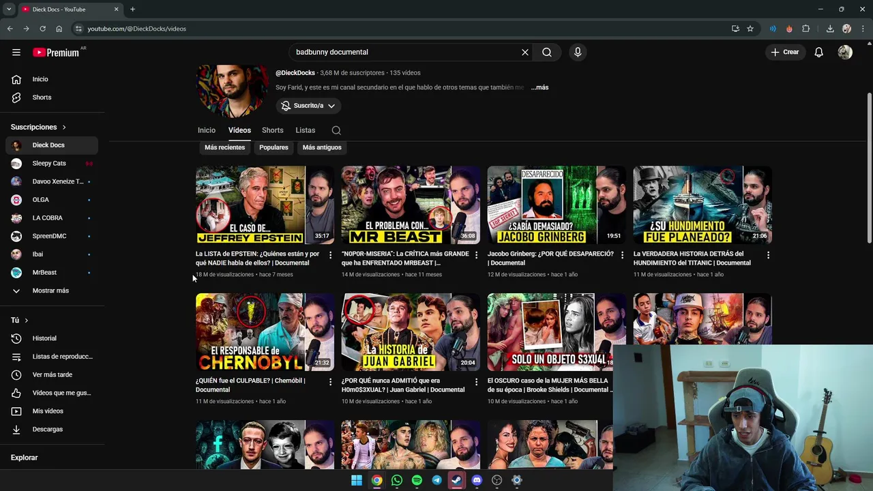This screenshot has height=491, width=873.
Task: Clear the search box text
Action: (x=525, y=52)
